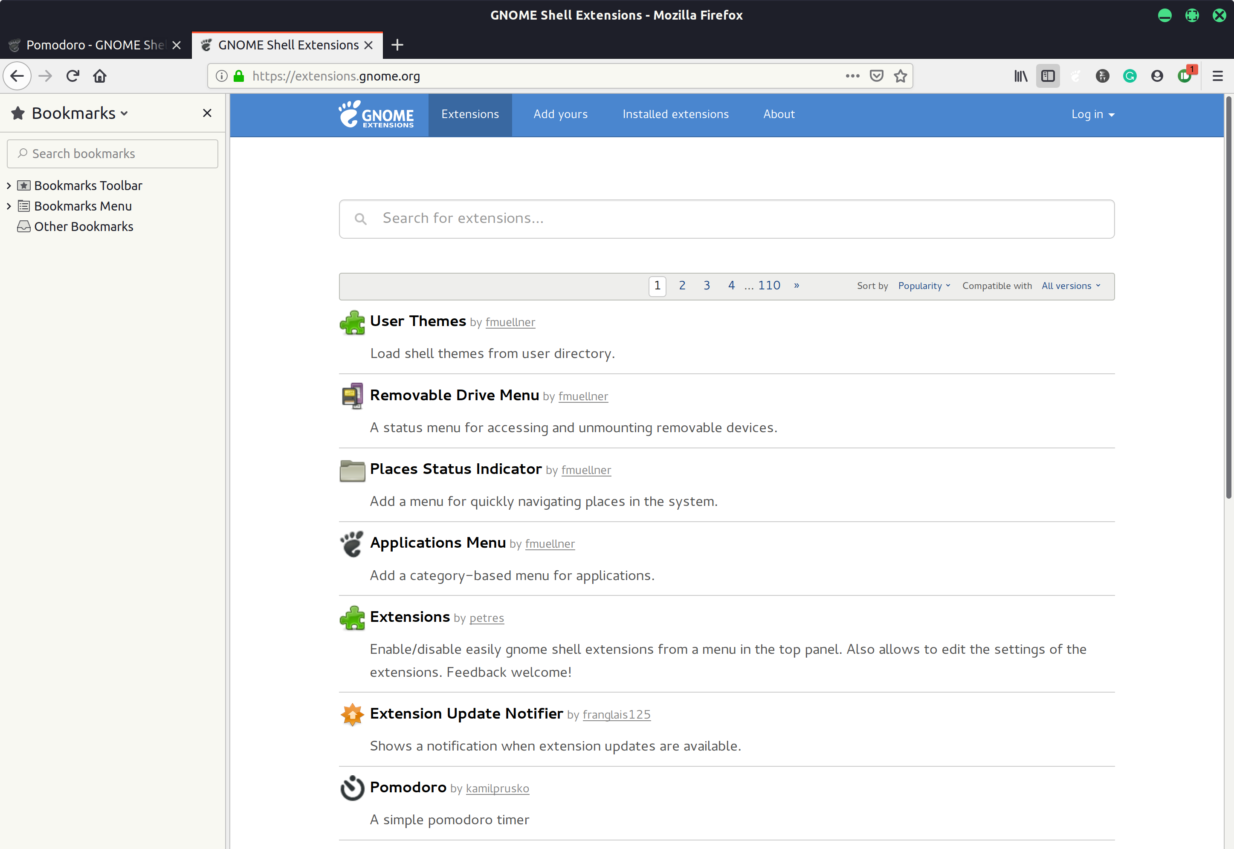Open the Grammarly extension icon
Image resolution: width=1234 pixels, height=849 pixels.
1130,76
